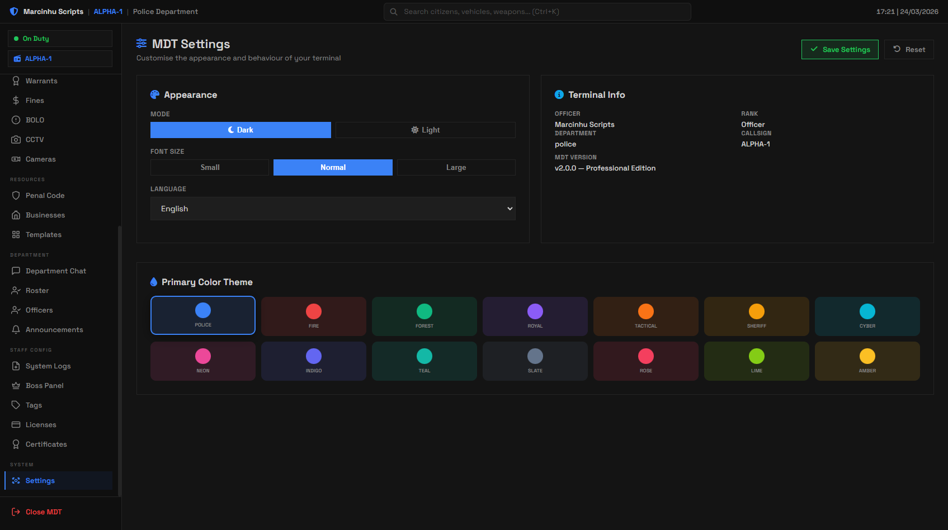Click the Licenses card icon
948x530 pixels.
pyautogui.click(x=16, y=425)
